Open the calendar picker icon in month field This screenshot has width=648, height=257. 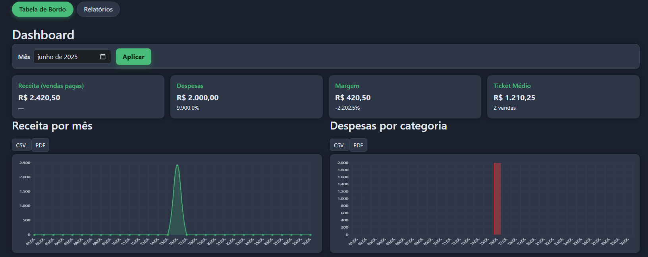103,57
